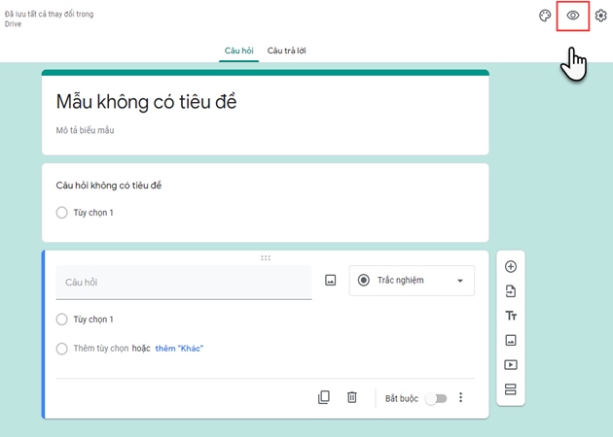Open the Trắc nghiệm question type dropdown
The image size is (613, 437).
pos(412,281)
